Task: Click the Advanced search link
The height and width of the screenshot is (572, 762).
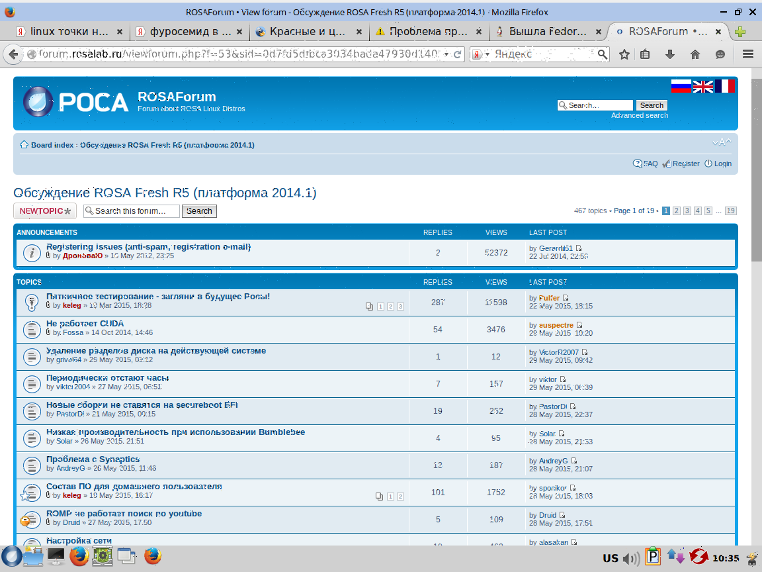Action: point(639,115)
